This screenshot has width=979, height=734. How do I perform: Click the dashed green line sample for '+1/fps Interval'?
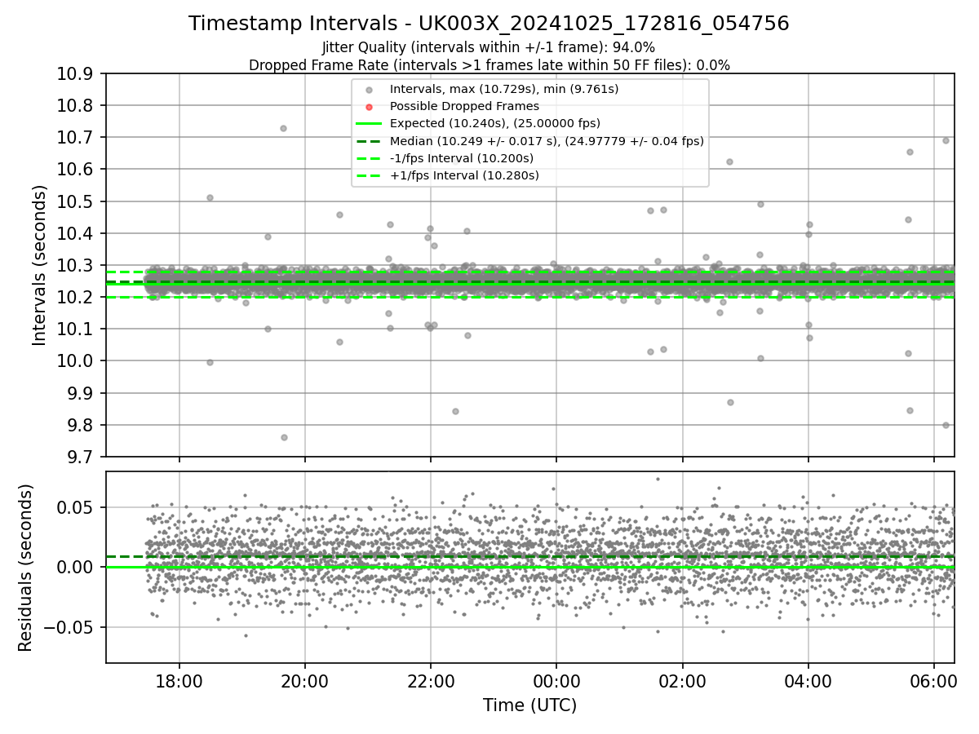coord(370,175)
